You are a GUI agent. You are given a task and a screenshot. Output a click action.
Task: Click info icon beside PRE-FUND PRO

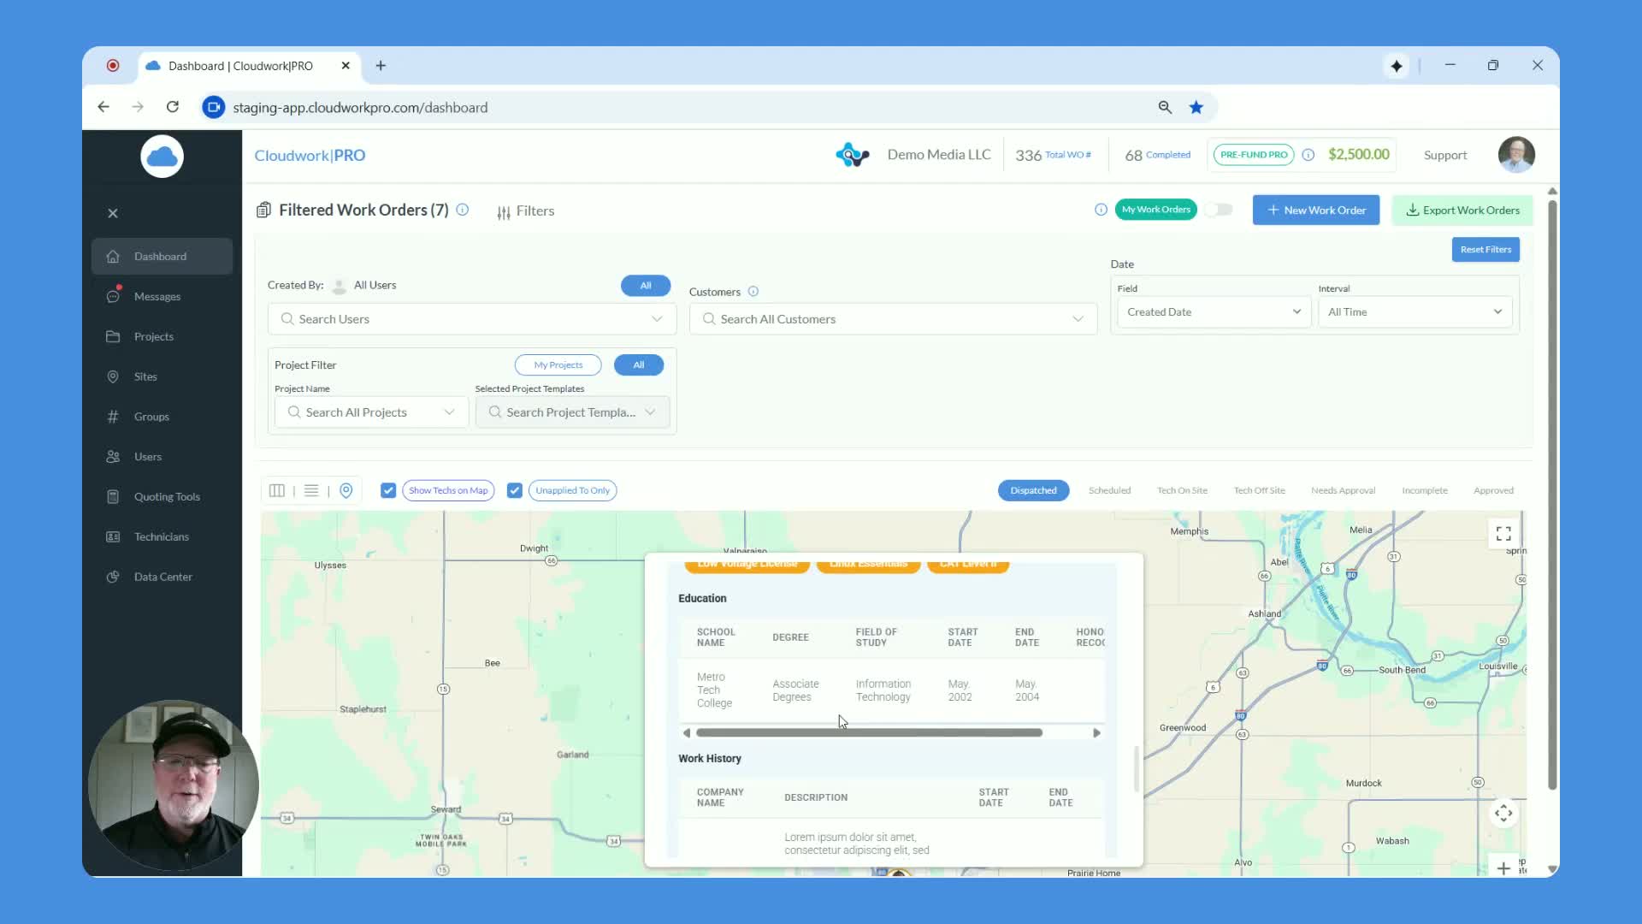pyautogui.click(x=1308, y=155)
